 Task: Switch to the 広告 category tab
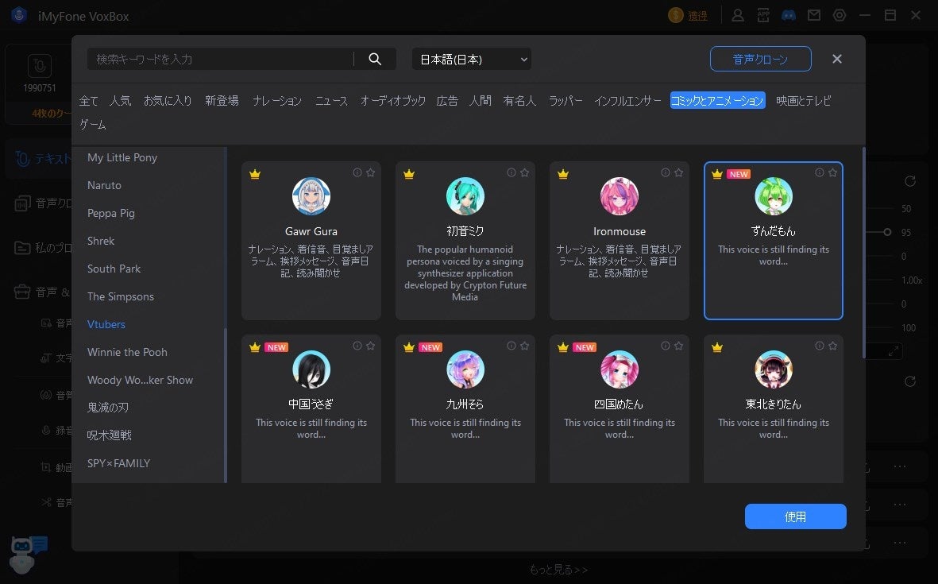pos(447,101)
